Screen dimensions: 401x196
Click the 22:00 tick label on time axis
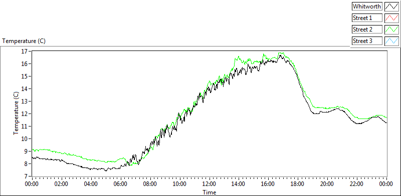[357, 184]
